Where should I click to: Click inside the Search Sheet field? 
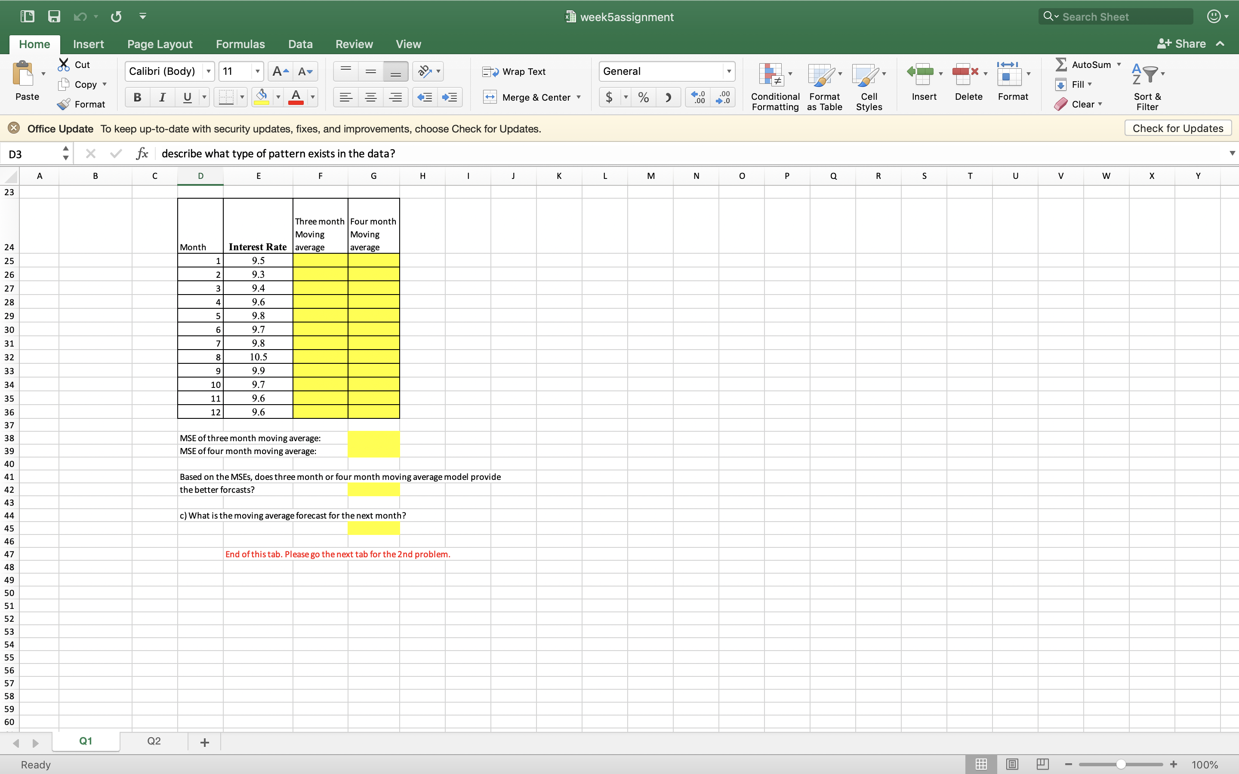tap(1115, 16)
